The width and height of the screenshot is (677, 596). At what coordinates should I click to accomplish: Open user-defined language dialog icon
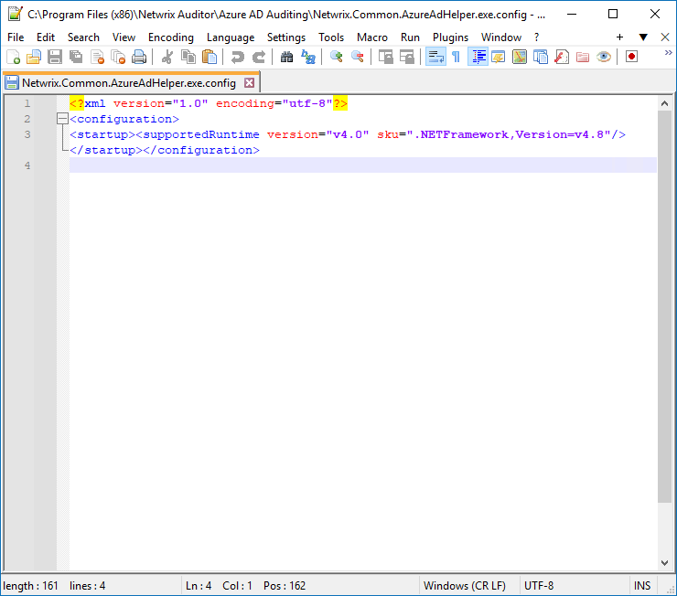[x=499, y=57]
